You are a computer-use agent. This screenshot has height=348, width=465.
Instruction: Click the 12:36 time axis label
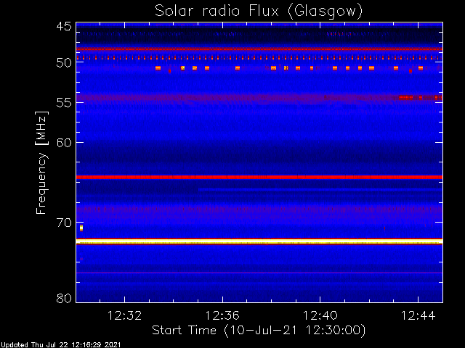[x=222, y=316]
